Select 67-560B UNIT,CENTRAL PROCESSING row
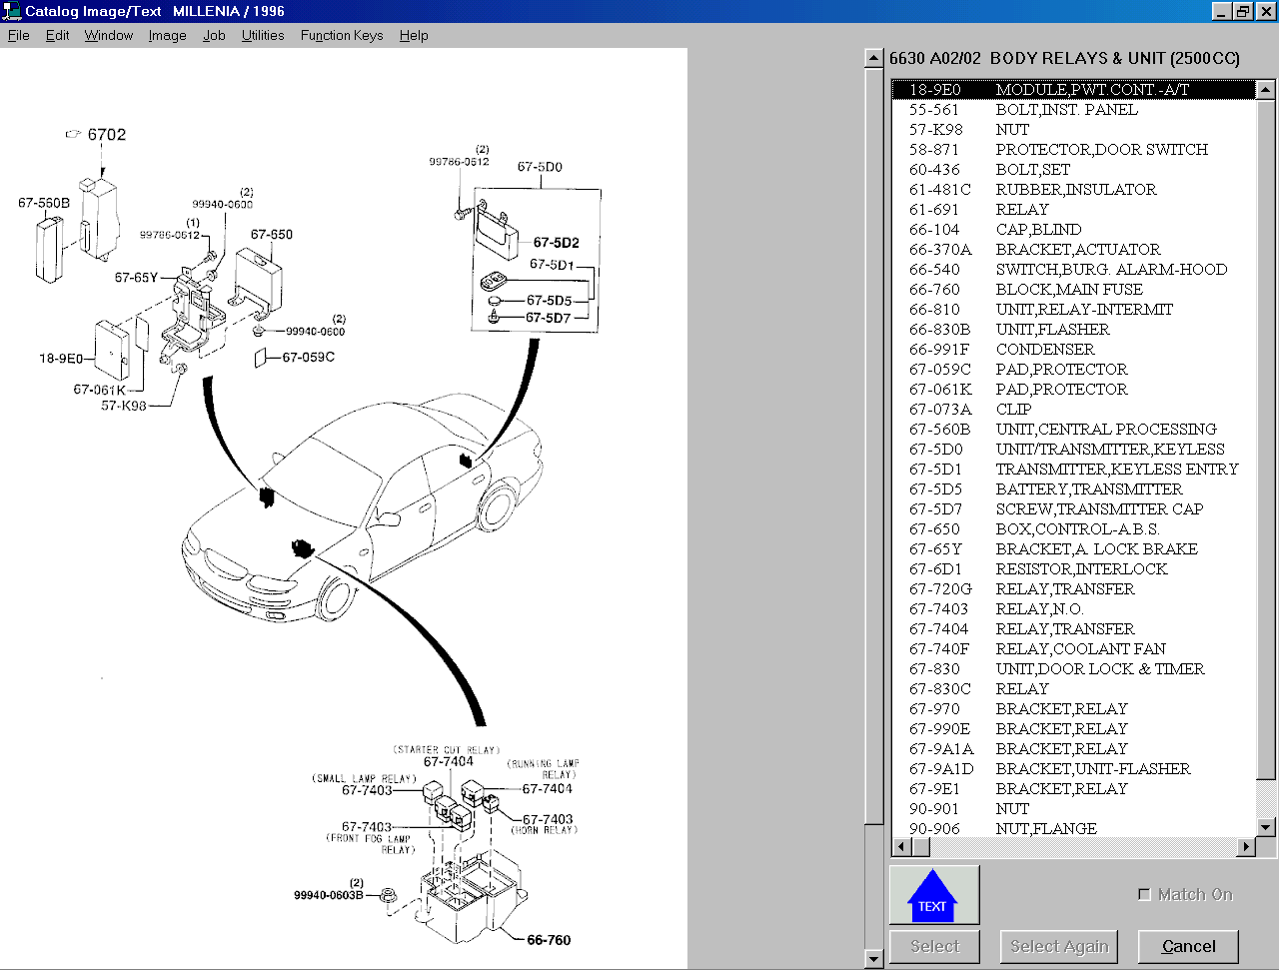The height and width of the screenshot is (970, 1279). 1073,429
